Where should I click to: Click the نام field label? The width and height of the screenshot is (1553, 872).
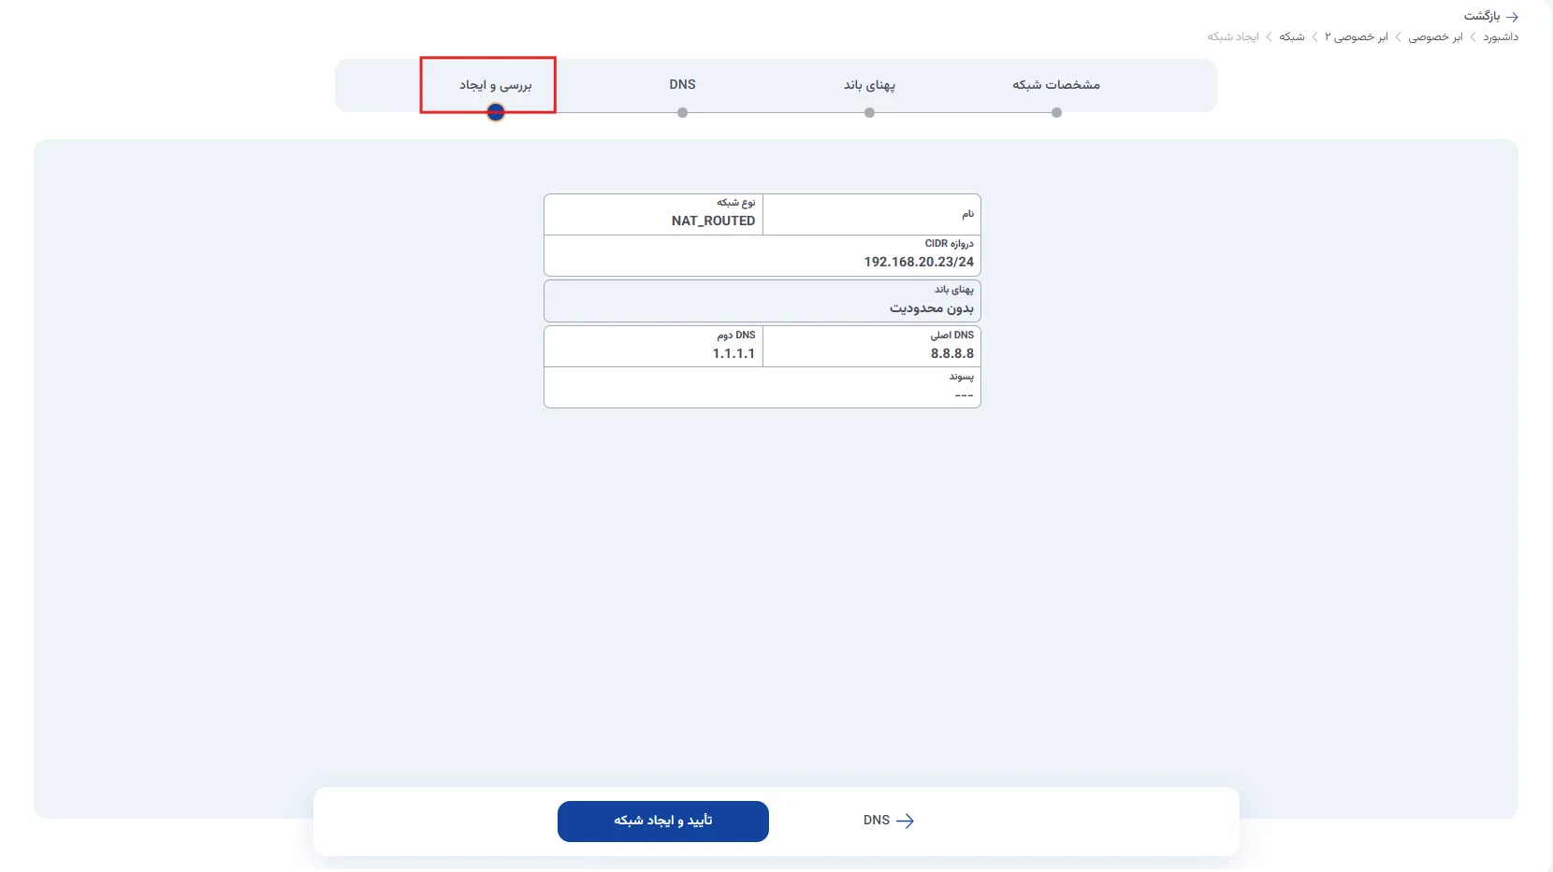(968, 214)
